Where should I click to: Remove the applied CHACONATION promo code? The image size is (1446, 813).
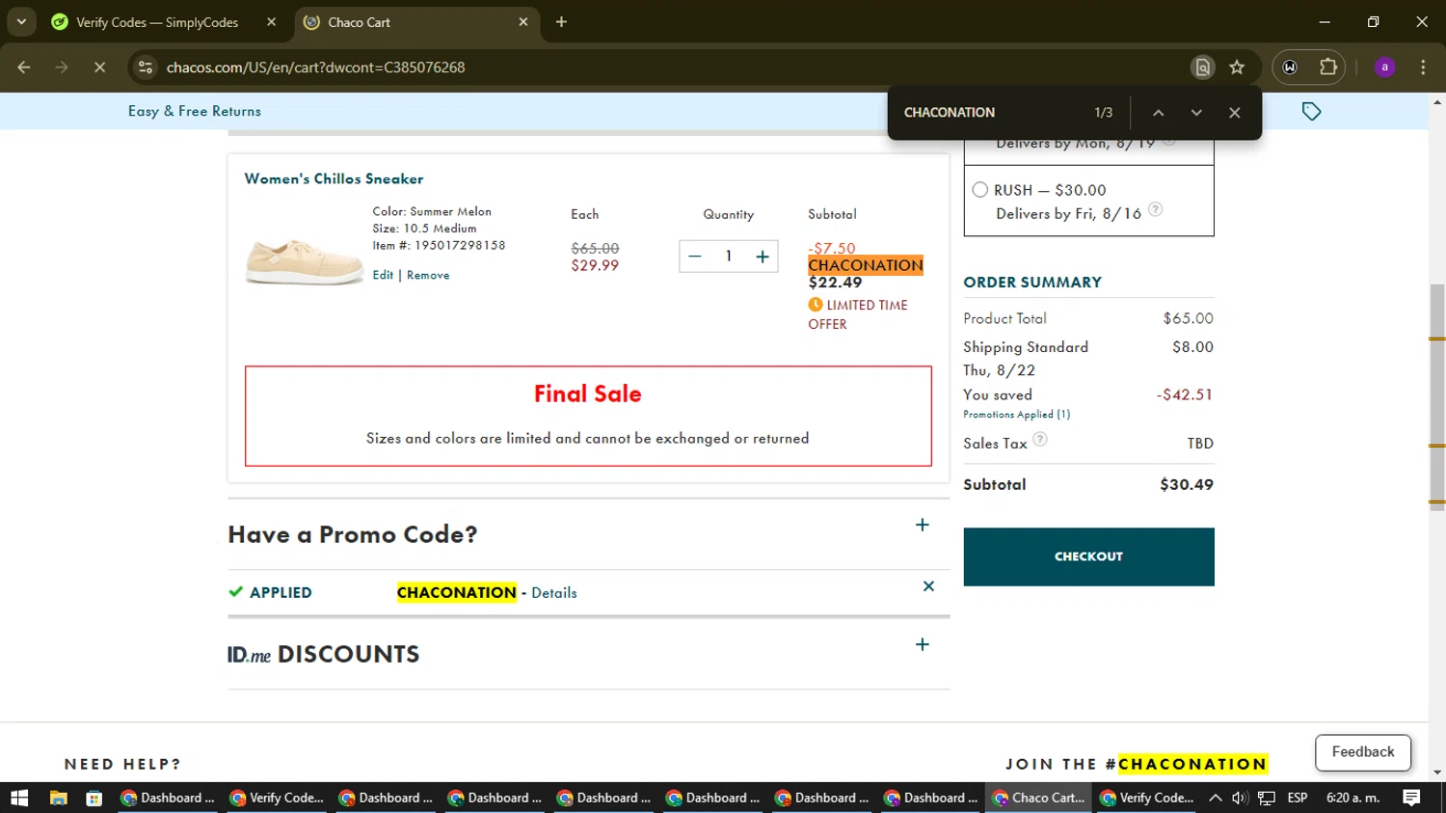[928, 586]
